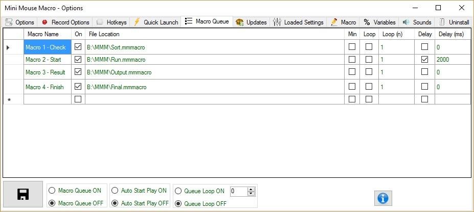Viewport: 474px width, 212px height.
Task: Open the Uninstall tab
Action: click(x=454, y=22)
